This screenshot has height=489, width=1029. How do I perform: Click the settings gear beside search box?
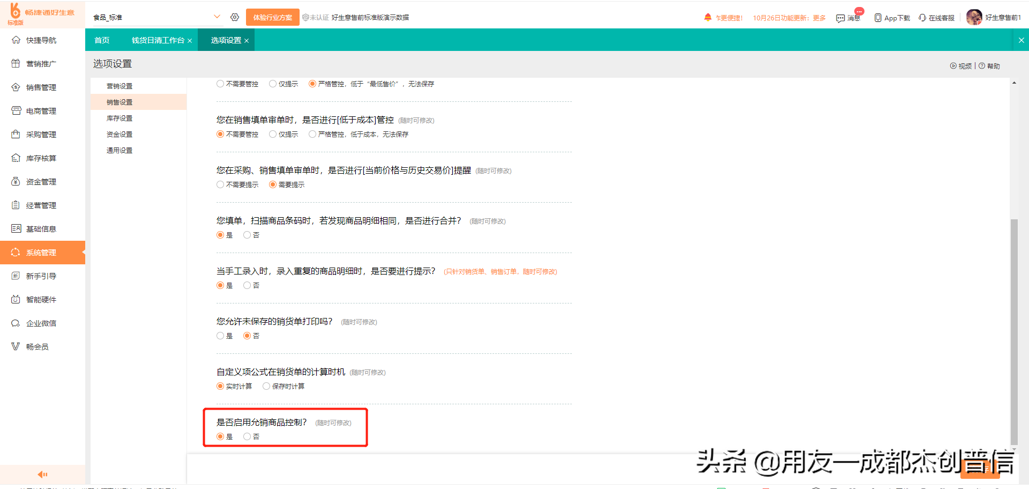pos(234,17)
